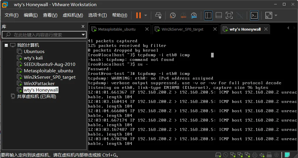Click the Ubuntuos VM icon in tree
Screen dimensions: 298x158
19,52
